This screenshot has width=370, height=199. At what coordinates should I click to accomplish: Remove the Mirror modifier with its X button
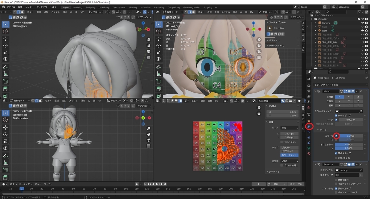(x=361, y=91)
